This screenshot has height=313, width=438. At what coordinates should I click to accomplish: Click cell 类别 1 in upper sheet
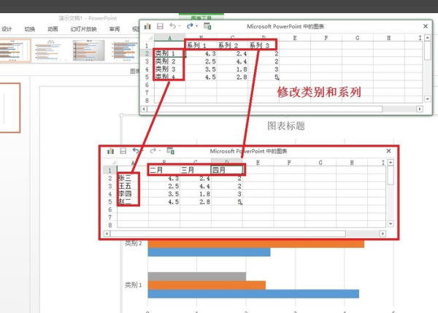(169, 53)
